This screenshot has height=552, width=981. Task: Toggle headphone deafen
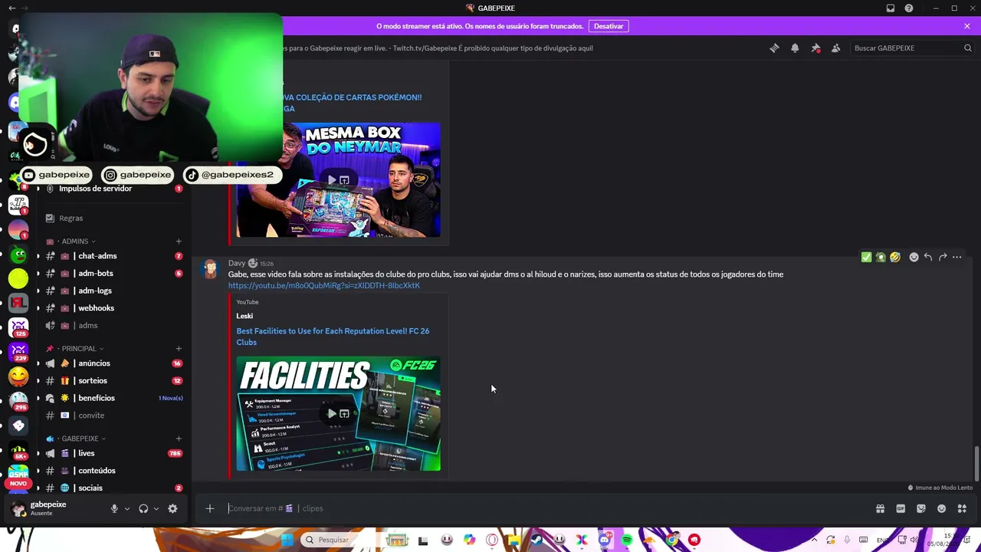143,508
